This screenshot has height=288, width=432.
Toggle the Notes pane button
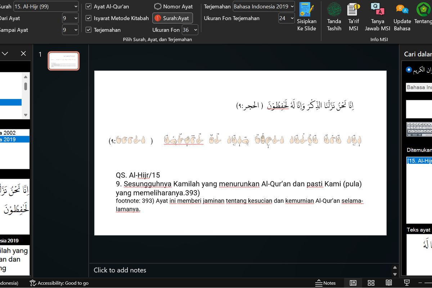pos(325,283)
